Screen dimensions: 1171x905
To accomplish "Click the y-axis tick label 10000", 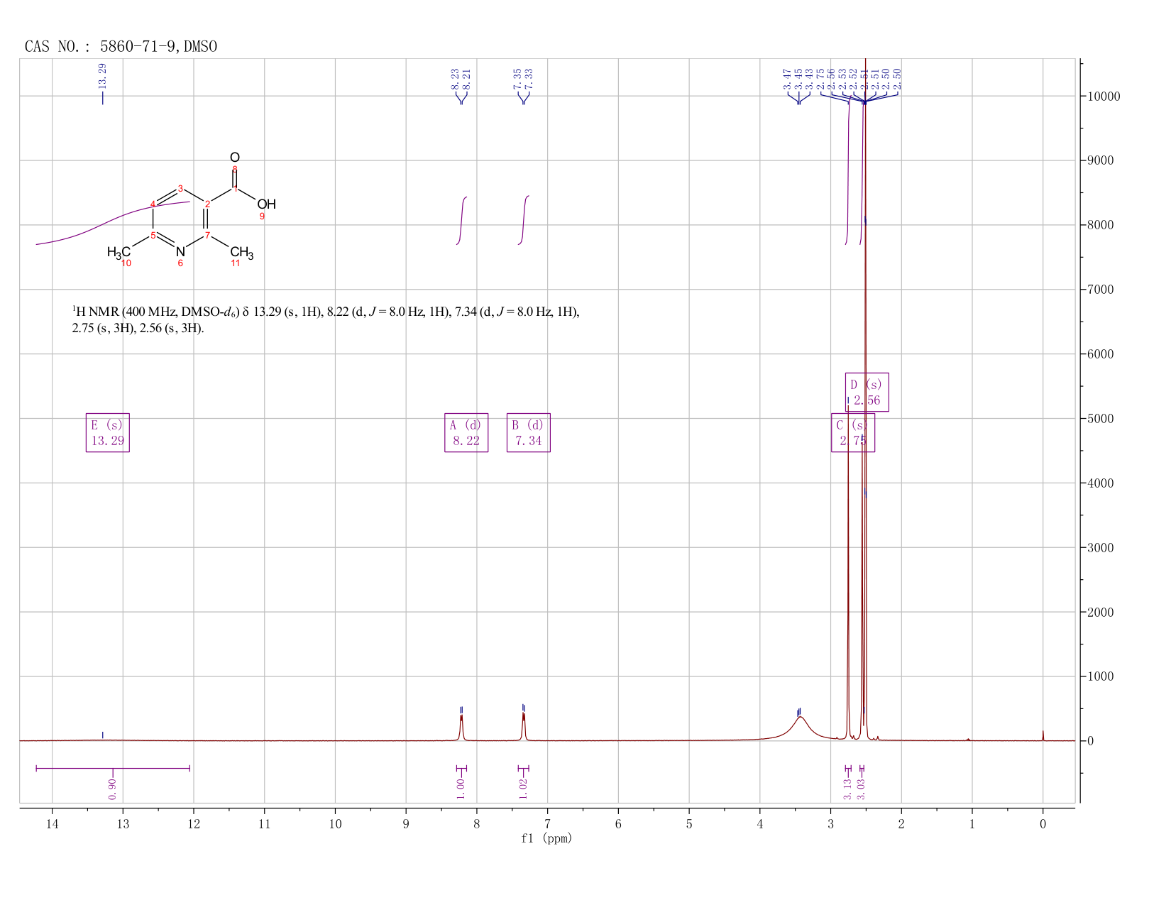I will coord(1103,97).
